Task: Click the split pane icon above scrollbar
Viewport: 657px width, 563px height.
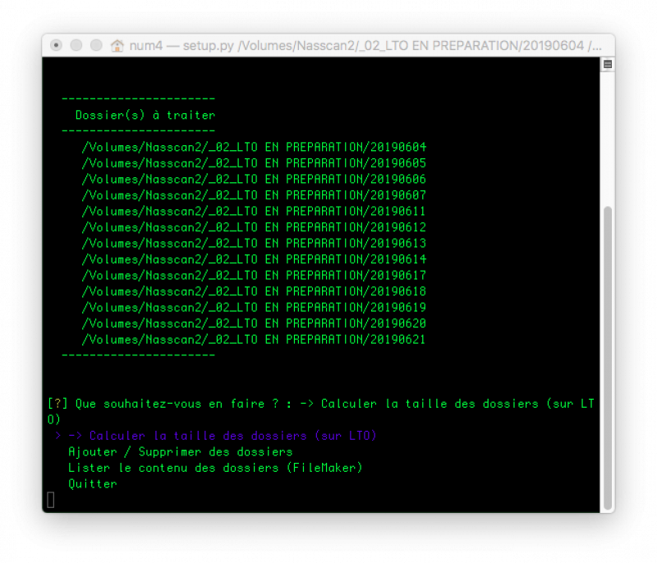Action: click(608, 64)
